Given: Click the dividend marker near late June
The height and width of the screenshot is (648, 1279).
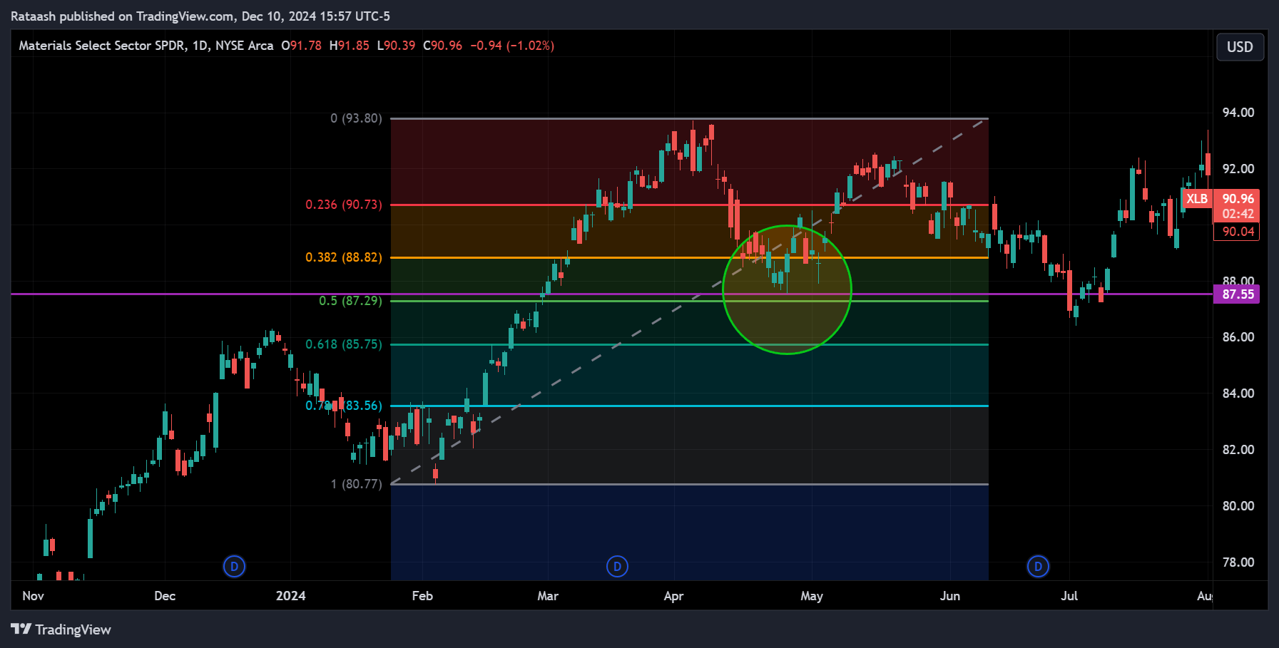Looking at the screenshot, I should click(1038, 567).
